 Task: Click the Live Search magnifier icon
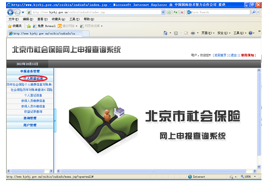(x=254, y=12)
